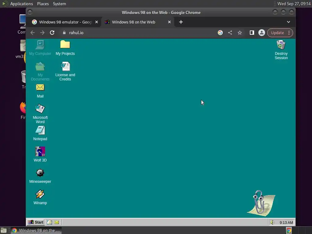Screen dimensions: 312x234
Task: Toggle the Chrome side panel
Action: 252,33
